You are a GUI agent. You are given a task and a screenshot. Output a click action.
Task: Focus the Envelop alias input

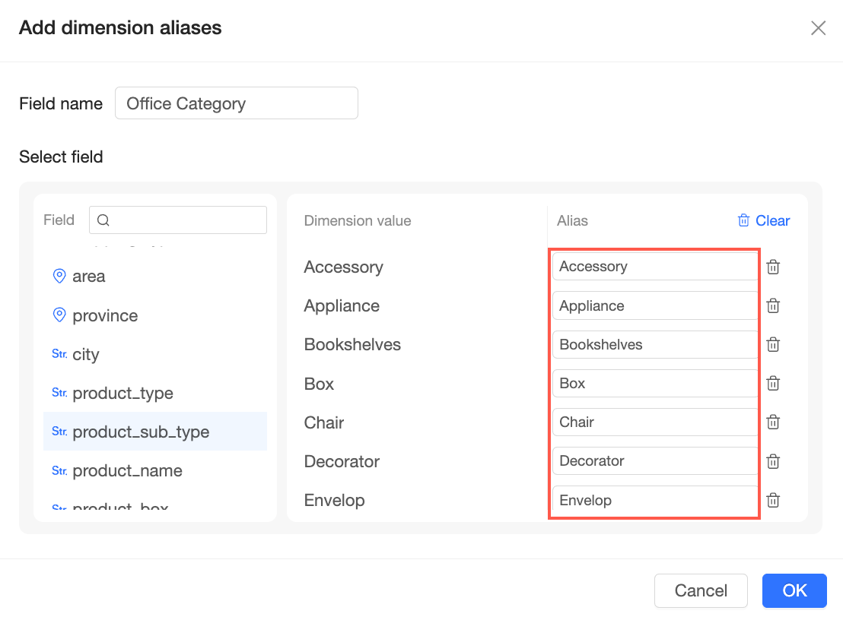pos(654,500)
